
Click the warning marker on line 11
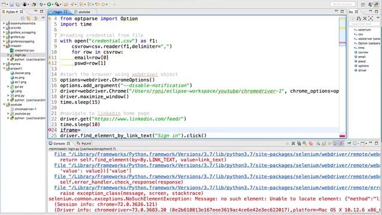point(50,57)
